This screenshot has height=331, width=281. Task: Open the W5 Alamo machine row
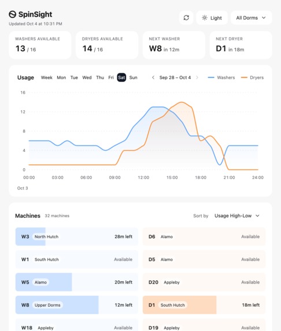pos(77,282)
